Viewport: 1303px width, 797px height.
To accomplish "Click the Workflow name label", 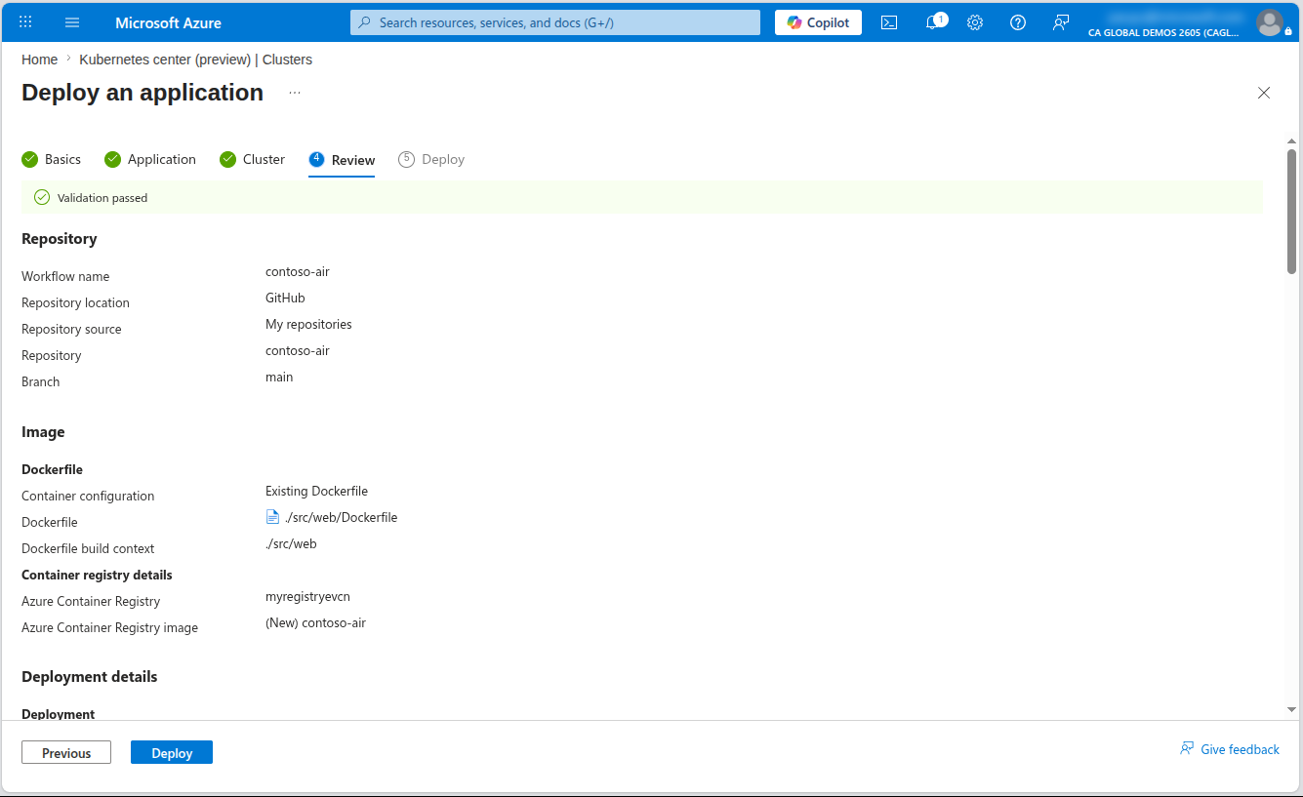I will click(65, 276).
